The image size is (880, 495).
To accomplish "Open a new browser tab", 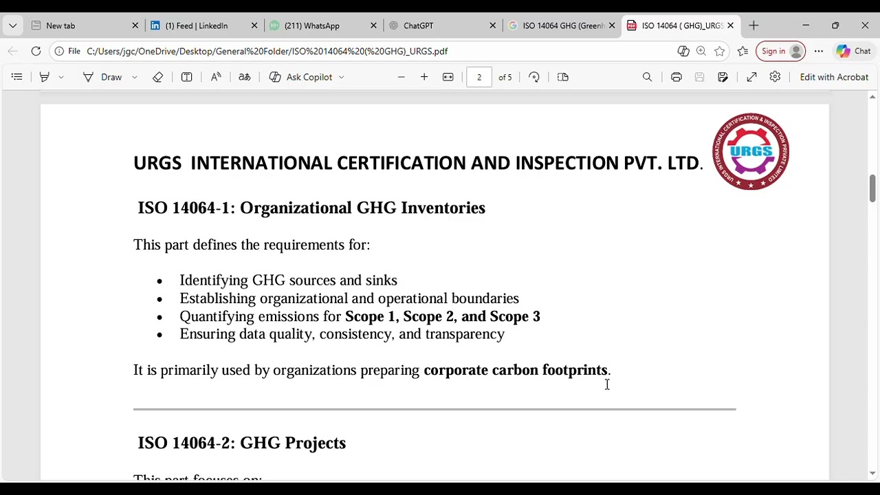I will point(753,25).
